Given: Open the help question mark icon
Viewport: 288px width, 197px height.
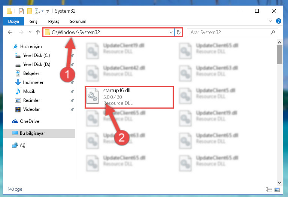Looking at the screenshot, I should [x=278, y=21].
